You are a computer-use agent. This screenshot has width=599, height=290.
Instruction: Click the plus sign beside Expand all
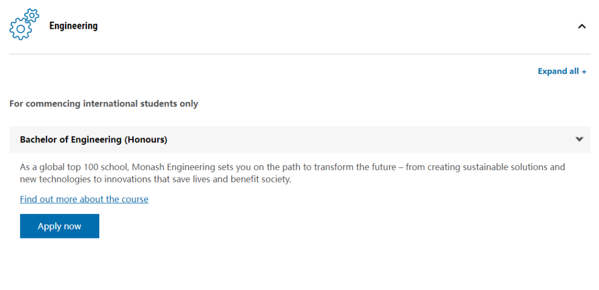coord(583,72)
